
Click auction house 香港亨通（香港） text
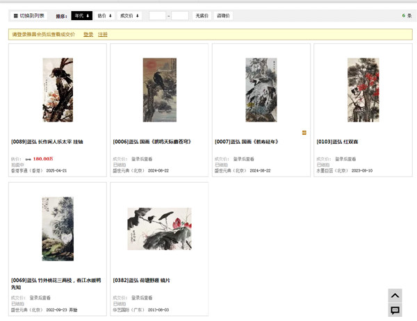tap(27, 171)
